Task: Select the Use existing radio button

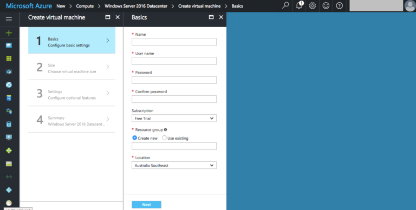Action: point(164,138)
